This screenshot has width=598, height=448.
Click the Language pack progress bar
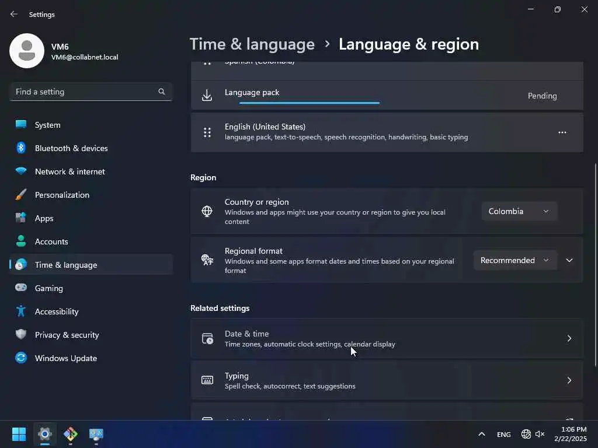[x=310, y=103]
